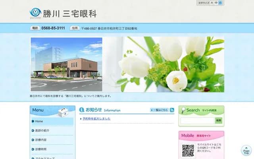Click the address text 春日井市柏井町三丁目92番地

[x=117, y=29]
